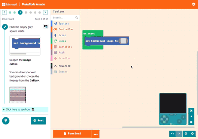
Task: Click the Next button
Action: tap(39, 121)
